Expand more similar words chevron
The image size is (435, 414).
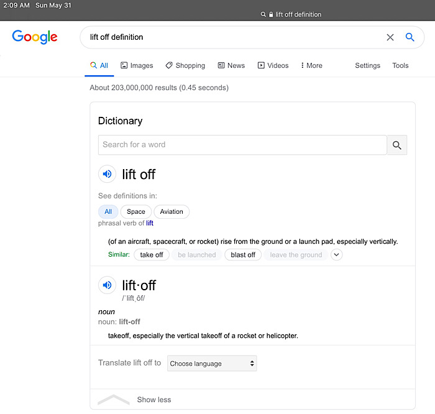[336, 254]
